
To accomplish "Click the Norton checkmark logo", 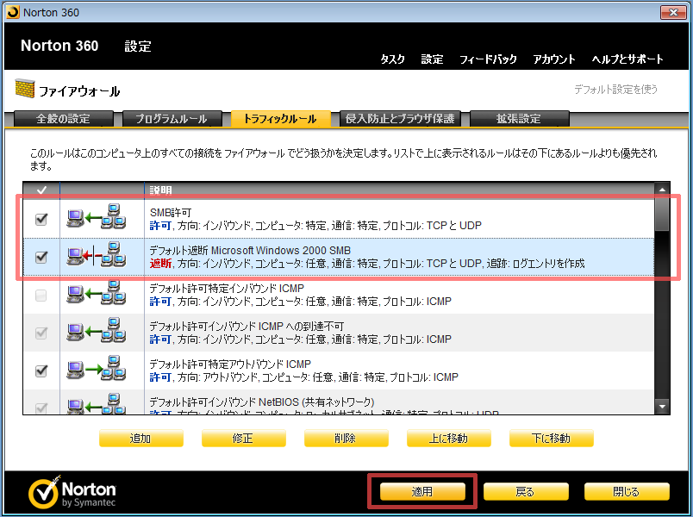I will (45, 492).
